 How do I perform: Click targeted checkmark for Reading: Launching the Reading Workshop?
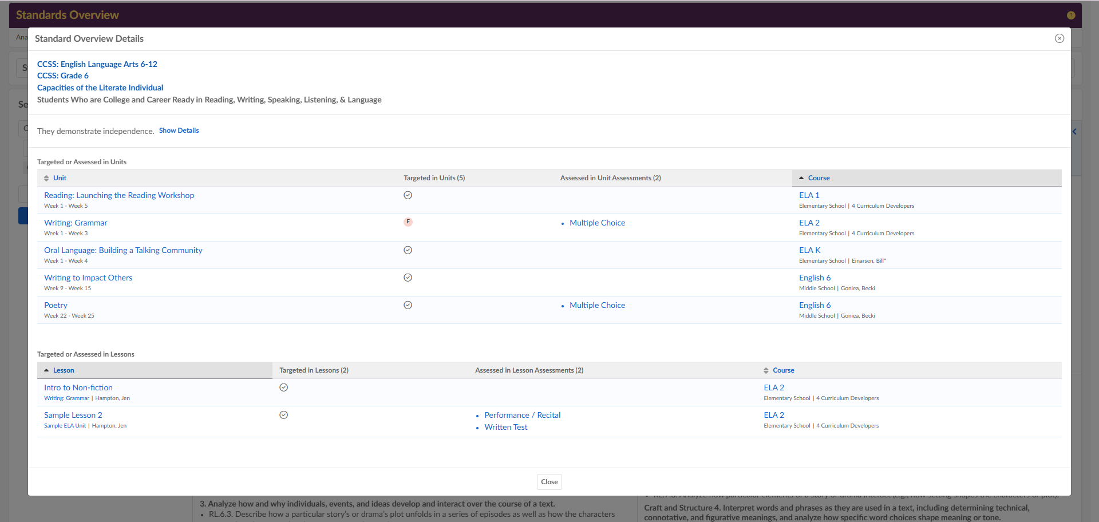[x=408, y=195]
